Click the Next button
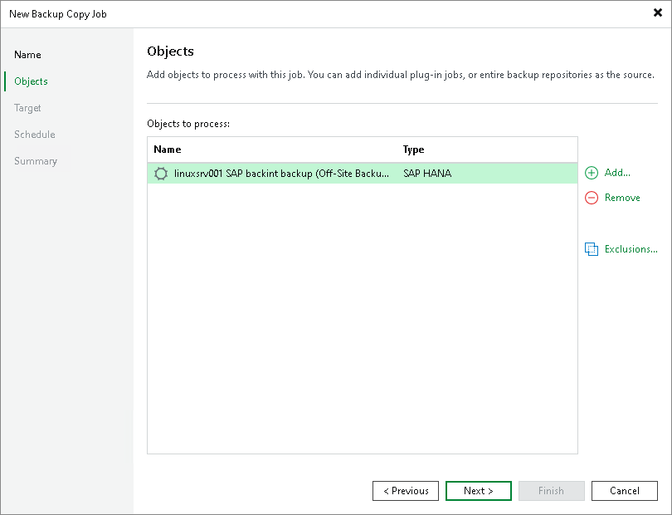Screen dimensions: 672x515 (x=478, y=490)
